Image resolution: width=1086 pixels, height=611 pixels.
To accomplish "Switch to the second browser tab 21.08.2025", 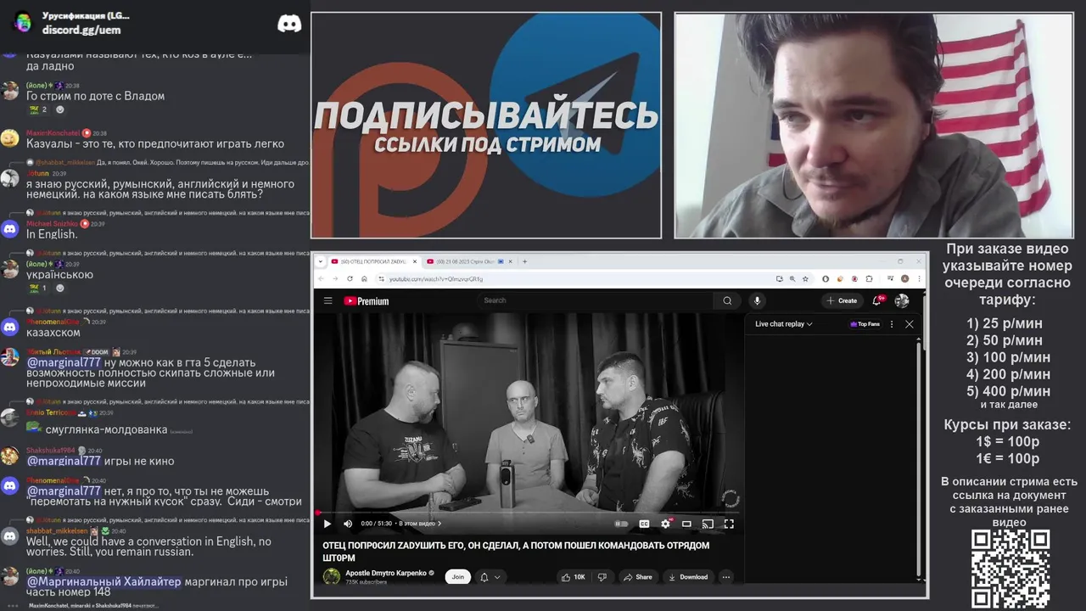I will click(x=469, y=261).
